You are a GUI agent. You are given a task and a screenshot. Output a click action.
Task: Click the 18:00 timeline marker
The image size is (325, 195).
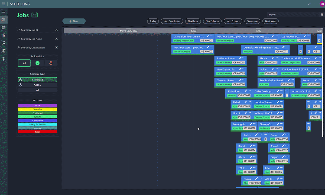258,31
